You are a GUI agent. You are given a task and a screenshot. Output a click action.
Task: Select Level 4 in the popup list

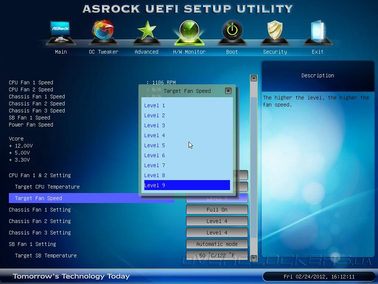tap(187, 135)
